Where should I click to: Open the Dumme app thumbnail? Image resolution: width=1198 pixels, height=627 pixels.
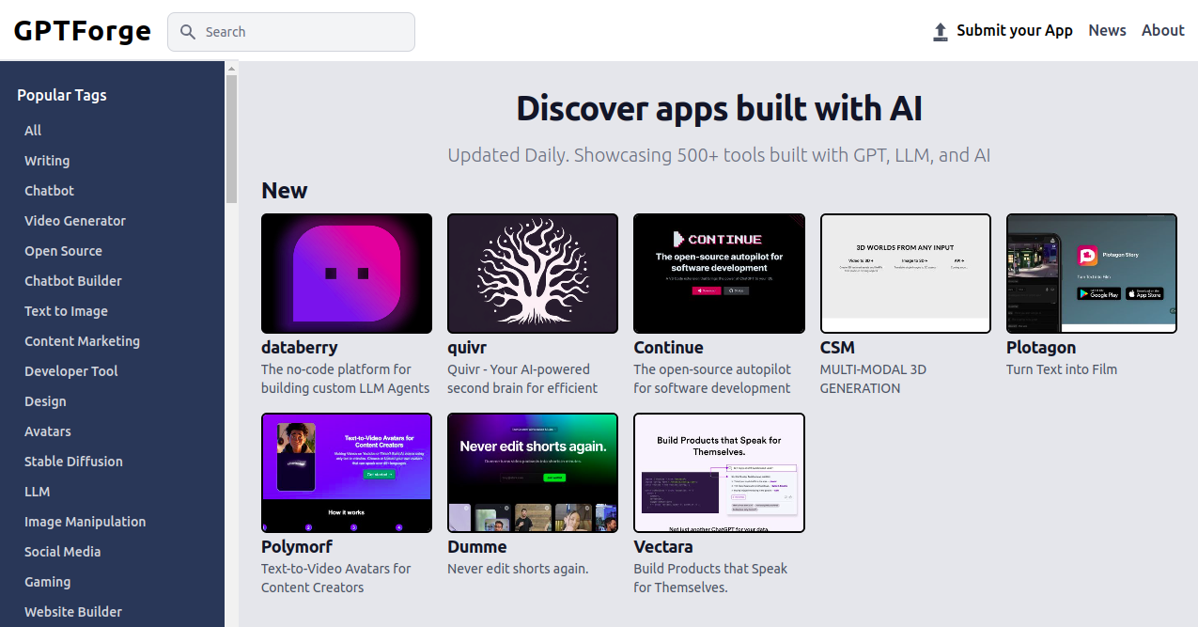pyautogui.click(x=533, y=473)
